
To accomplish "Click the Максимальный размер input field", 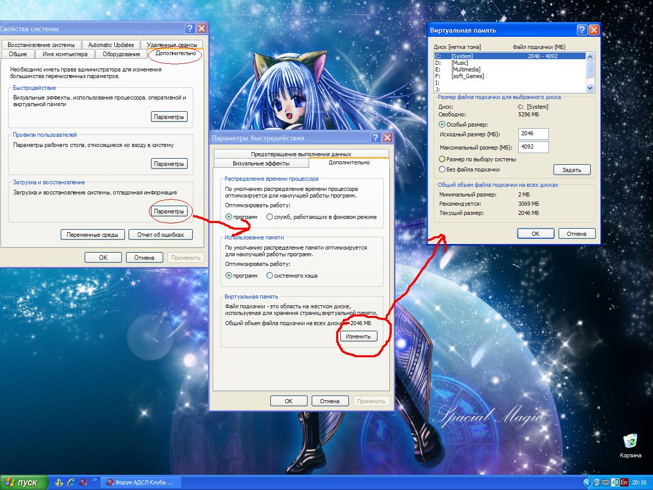I will [x=533, y=147].
